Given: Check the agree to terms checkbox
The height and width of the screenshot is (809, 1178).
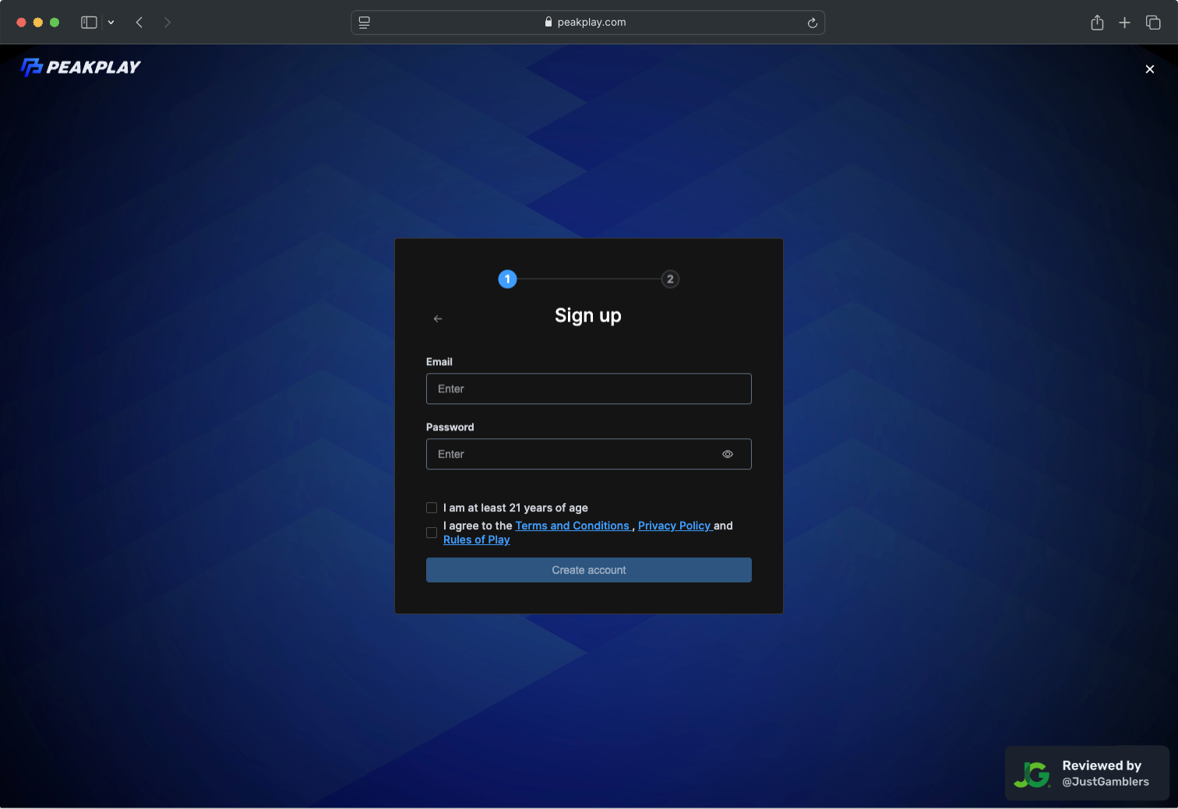Looking at the screenshot, I should click(x=432, y=533).
